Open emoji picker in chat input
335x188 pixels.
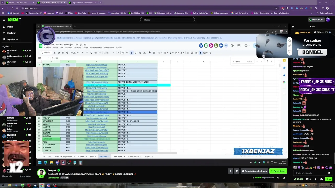coord(329,173)
